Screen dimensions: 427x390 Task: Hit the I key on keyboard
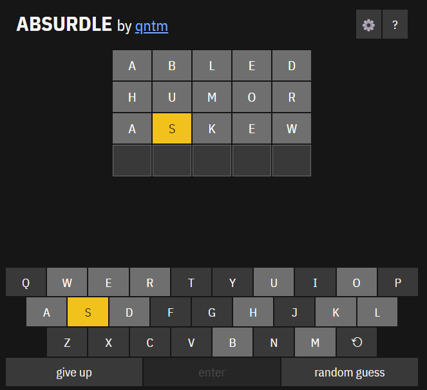point(315,283)
